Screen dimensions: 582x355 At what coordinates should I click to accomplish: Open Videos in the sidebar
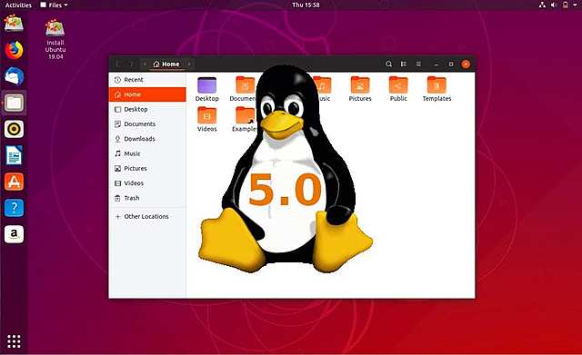point(147,183)
